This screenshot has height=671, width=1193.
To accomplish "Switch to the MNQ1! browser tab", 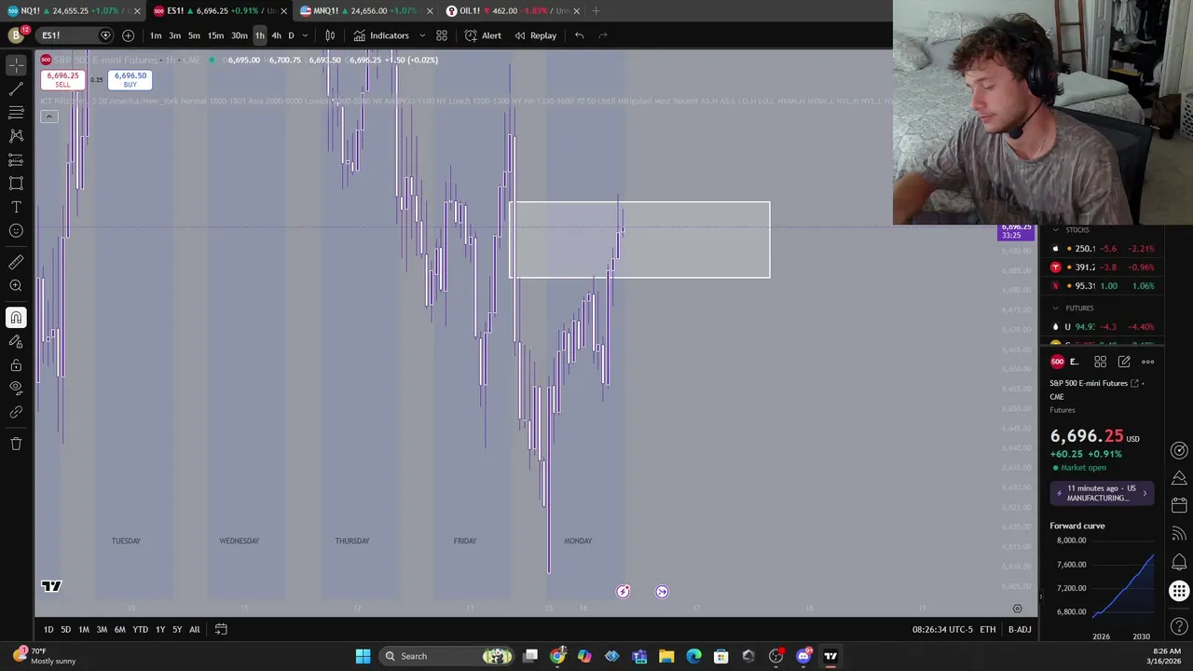I will (365, 10).
